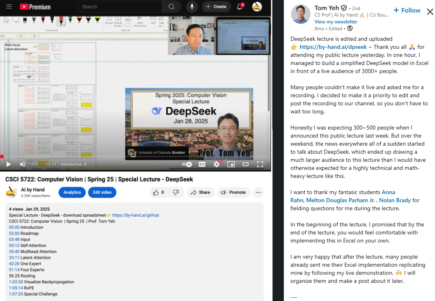Click into the YouTube Search field
435x301 pixels.
point(119,7)
